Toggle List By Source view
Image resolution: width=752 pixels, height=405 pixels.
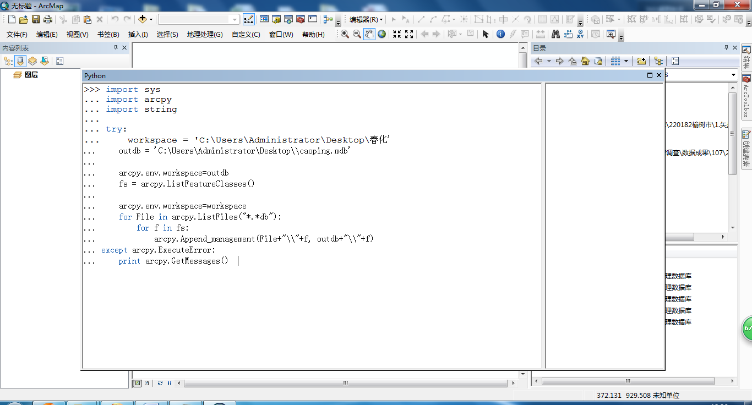(20, 61)
